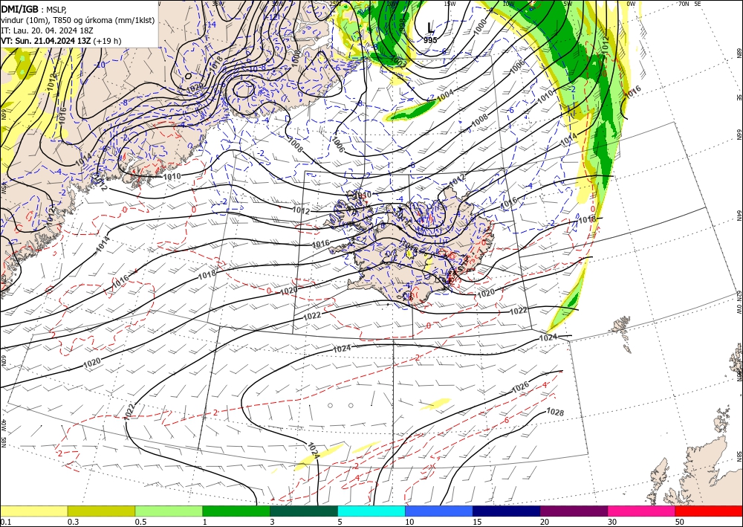This screenshot has width=743, height=527.
Task: Click the '15' legend scale value
Action: pyautogui.click(x=477, y=523)
